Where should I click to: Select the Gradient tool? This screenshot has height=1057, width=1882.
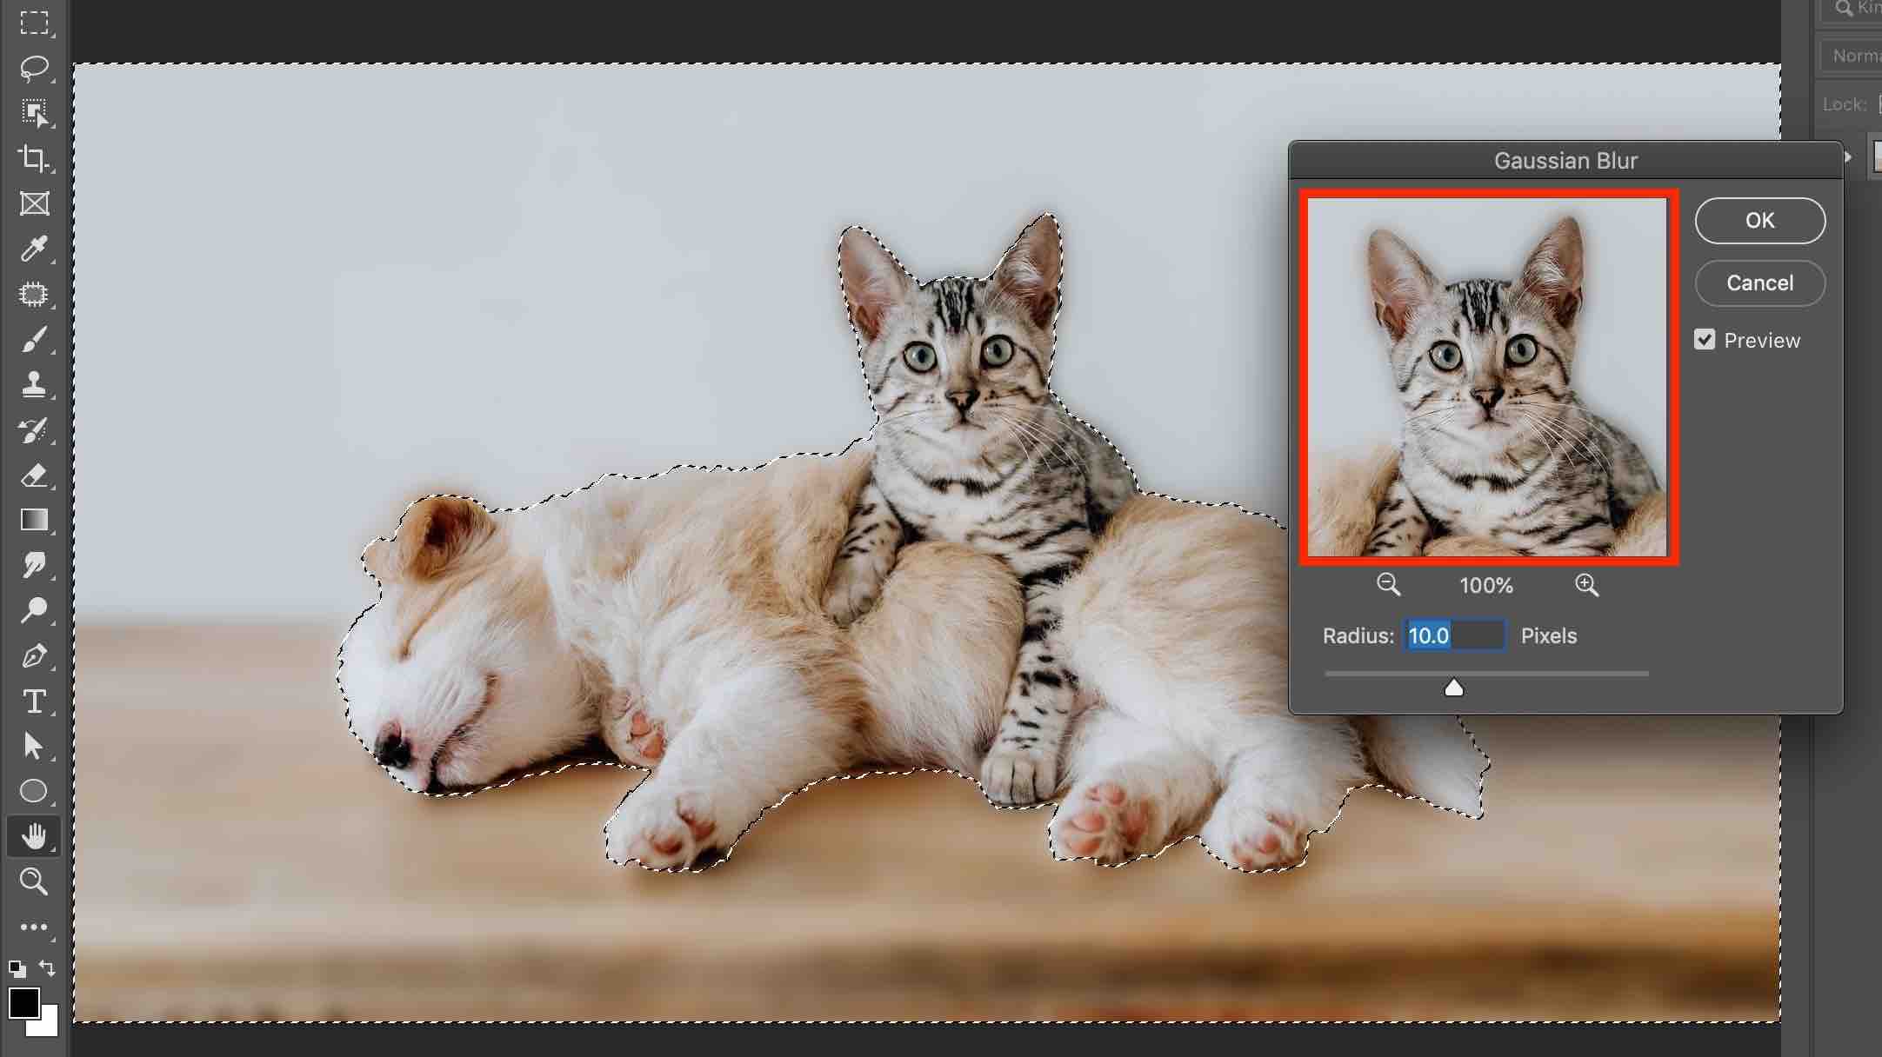[34, 520]
